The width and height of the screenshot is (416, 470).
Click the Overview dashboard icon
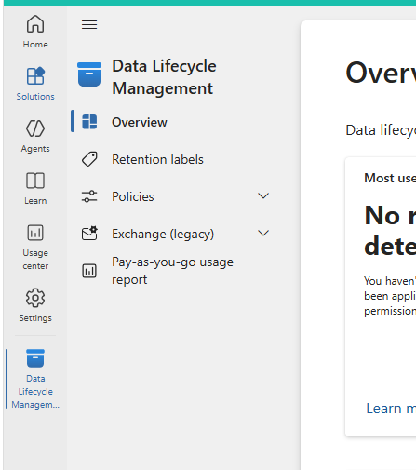89,122
